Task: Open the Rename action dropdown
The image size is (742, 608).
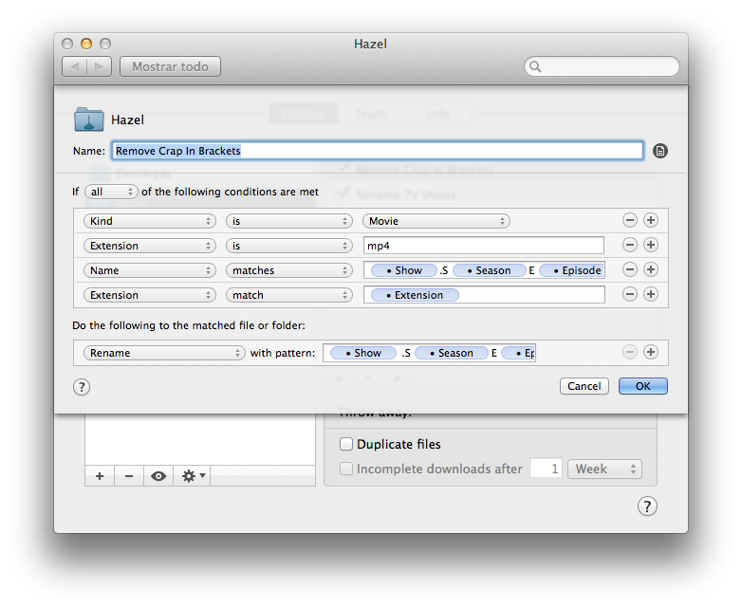Action: (164, 353)
